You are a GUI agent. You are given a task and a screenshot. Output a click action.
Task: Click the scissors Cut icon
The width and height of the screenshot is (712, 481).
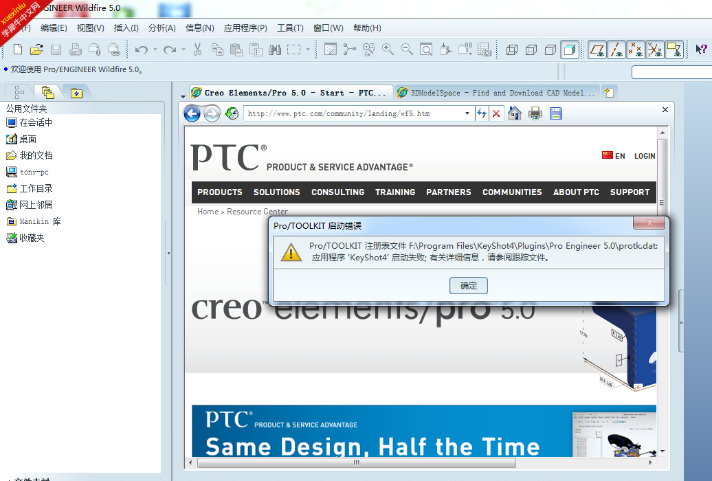(x=197, y=49)
